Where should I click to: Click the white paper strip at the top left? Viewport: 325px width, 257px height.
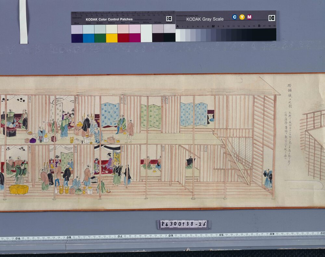pos(23,22)
